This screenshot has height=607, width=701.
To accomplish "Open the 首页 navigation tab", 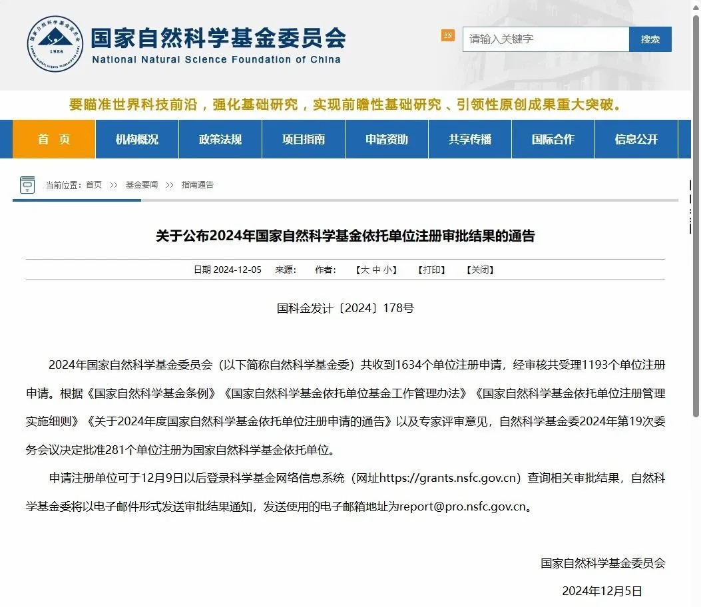I will (x=54, y=139).
